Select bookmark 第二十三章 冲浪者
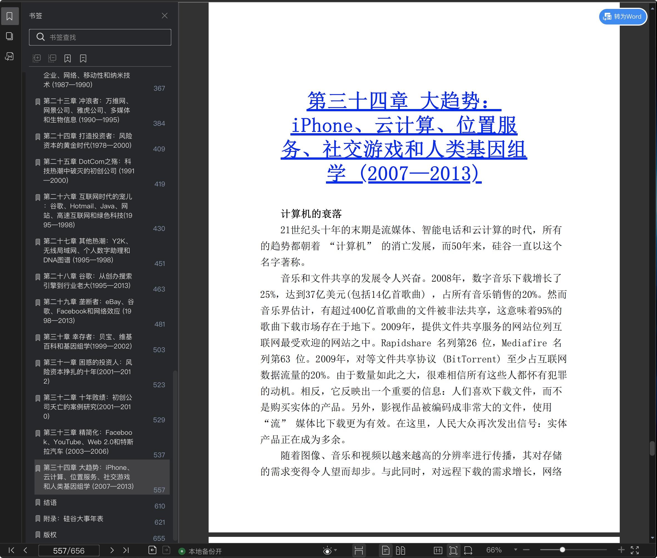This screenshot has width=657, height=558. coord(102,110)
